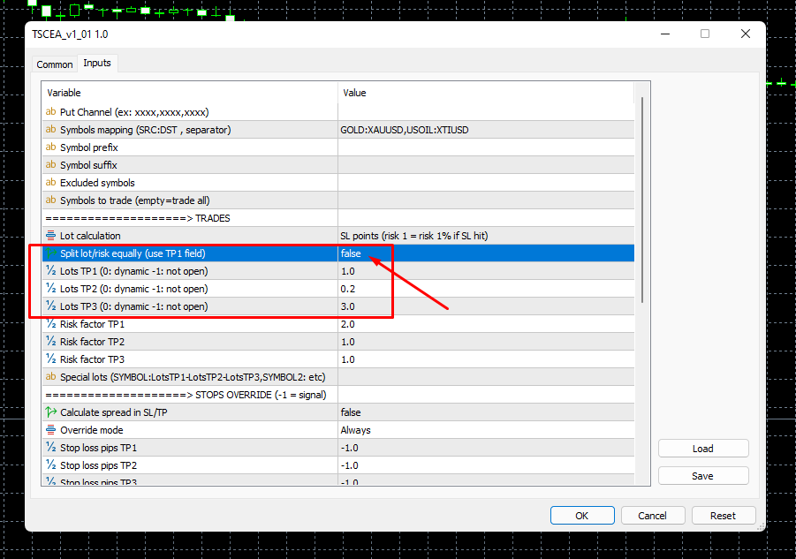Click the Variable column header
Screen dimensions: 796x559
[x=190, y=93]
